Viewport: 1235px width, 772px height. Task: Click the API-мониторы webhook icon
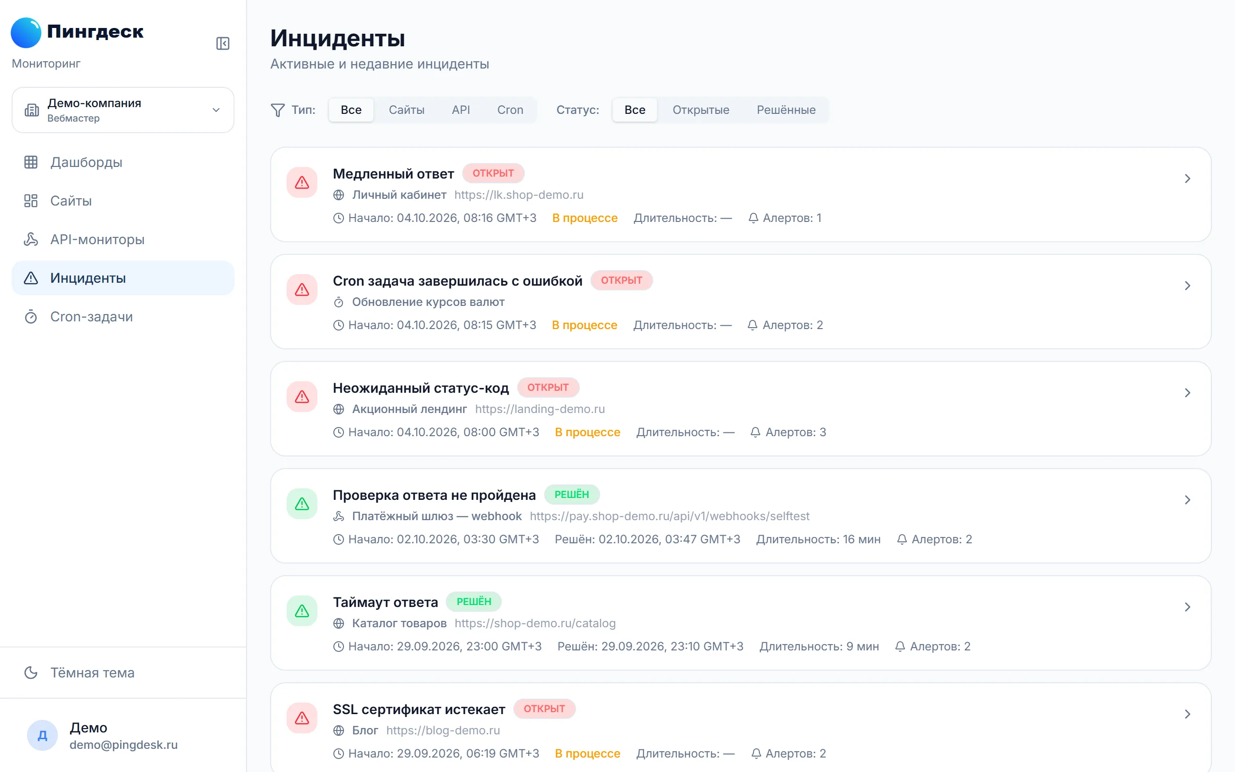click(x=30, y=239)
